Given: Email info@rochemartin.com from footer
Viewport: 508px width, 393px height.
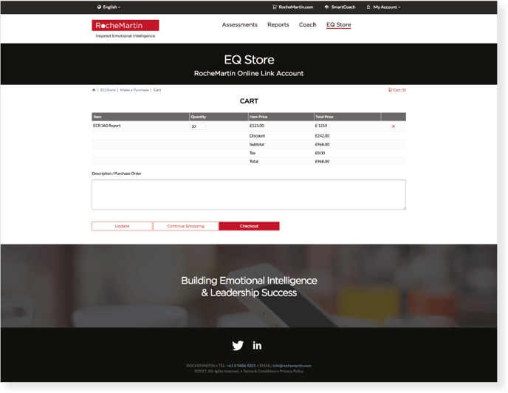Looking at the screenshot, I should point(292,366).
